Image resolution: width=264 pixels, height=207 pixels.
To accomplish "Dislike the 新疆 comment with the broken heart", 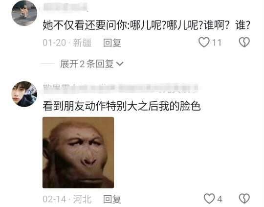I will click(x=244, y=42).
